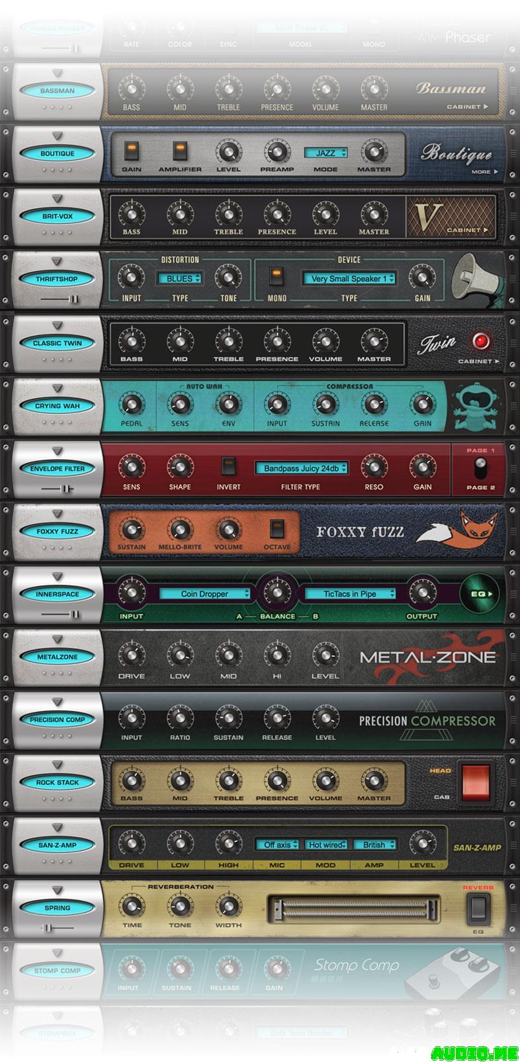Click the Innerspace OUTPUT knob

(422, 592)
